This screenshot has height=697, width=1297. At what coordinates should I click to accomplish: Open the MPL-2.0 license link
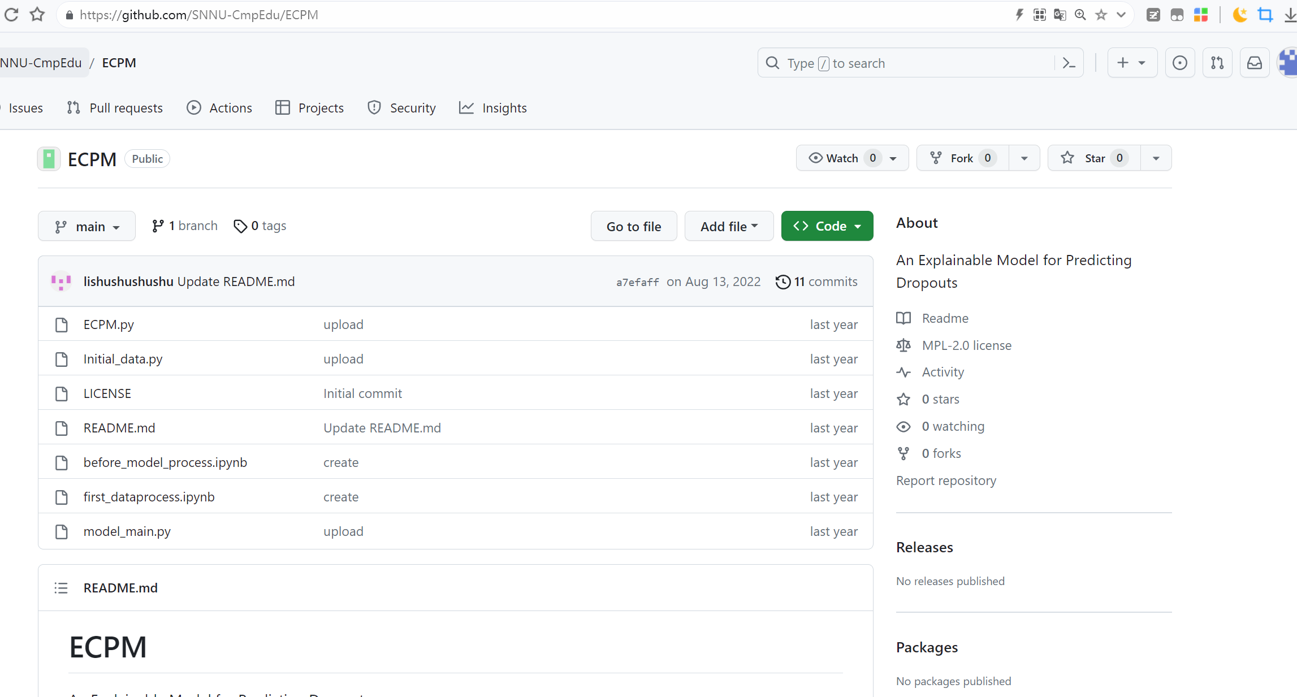tap(966, 345)
